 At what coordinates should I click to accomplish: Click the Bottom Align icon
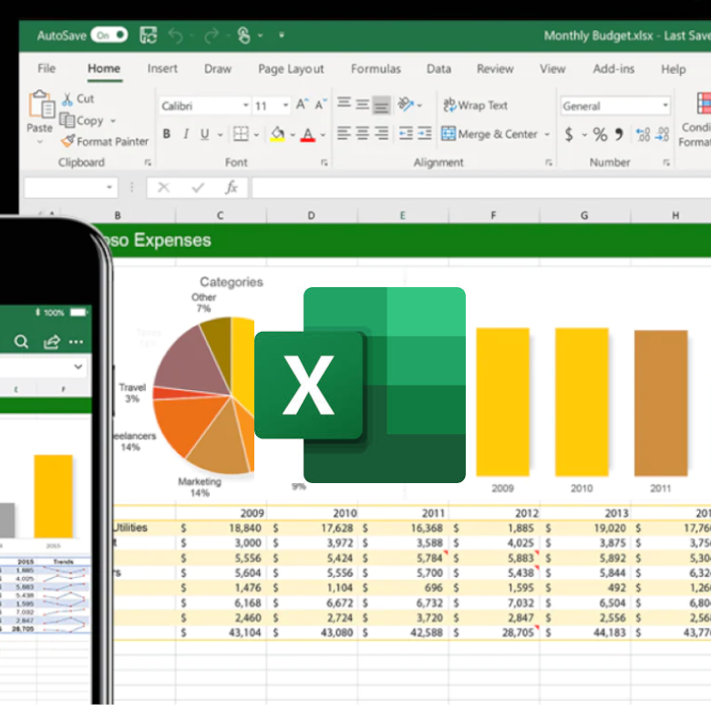pyautogui.click(x=381, y=106)
